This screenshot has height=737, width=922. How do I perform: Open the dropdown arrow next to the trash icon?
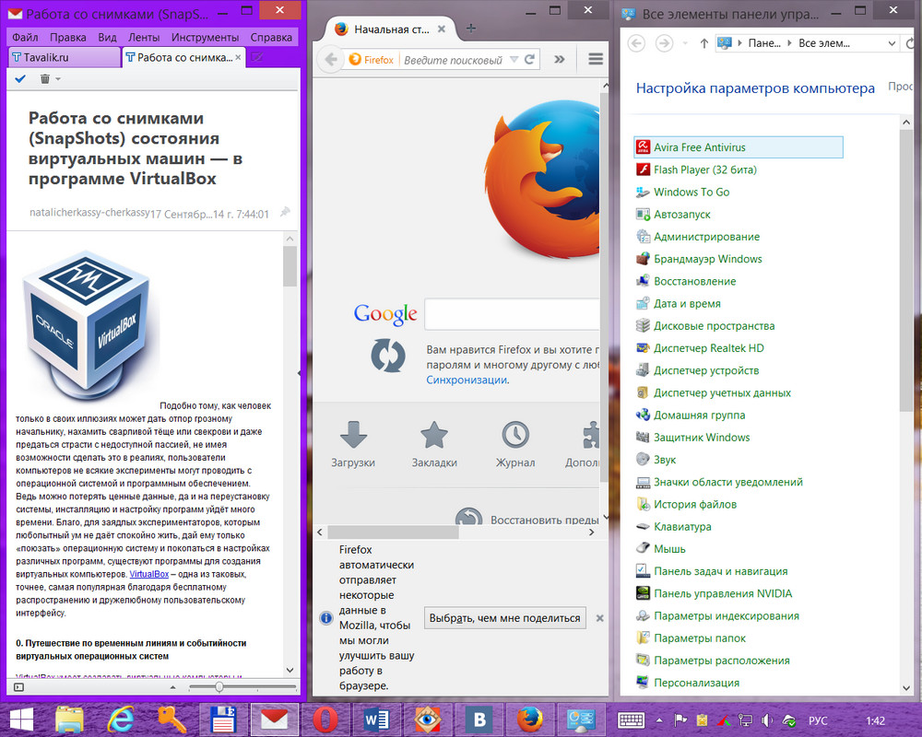tap(57, 78)
